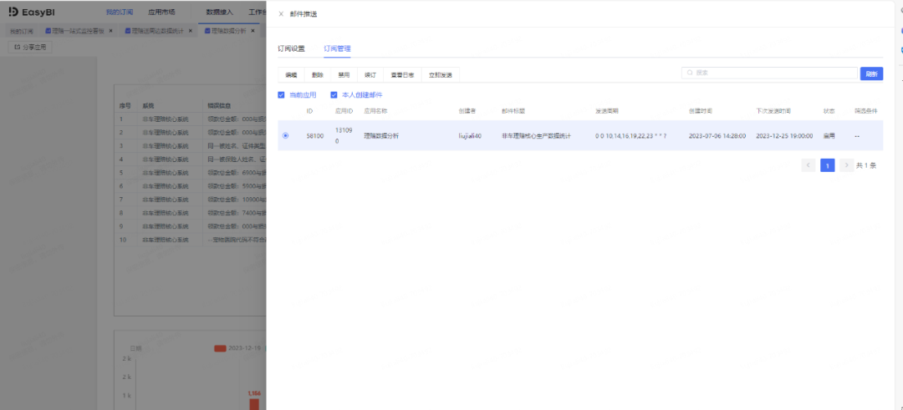The height and width of the screenshot is (410, 903).
Task: Switch to the 订阅设置 tab
Action: click(x=292, y=49)
